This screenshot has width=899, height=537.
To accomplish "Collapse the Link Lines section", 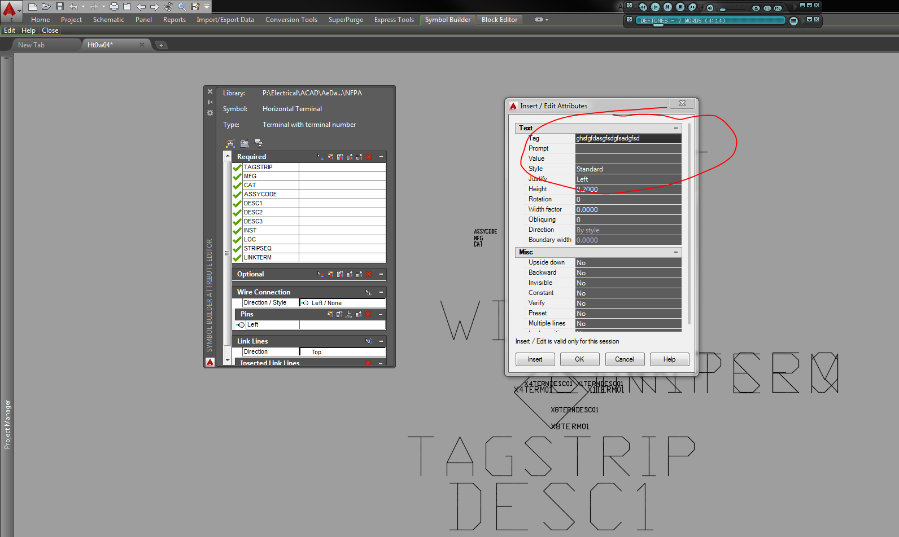I will pyautogui.click(x=381, y=341).
